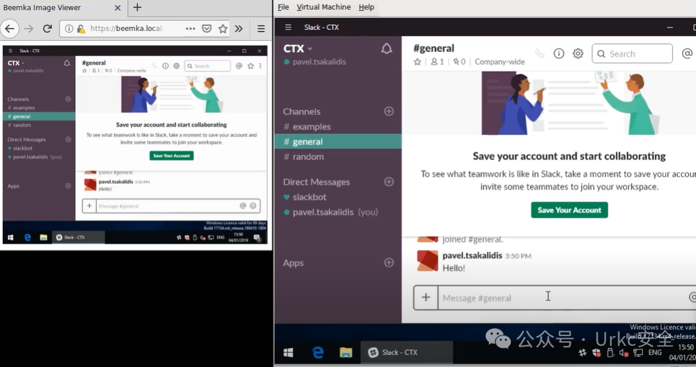Open a new browser tab
This screenshot has height=367, width=696.
[137, 7]
